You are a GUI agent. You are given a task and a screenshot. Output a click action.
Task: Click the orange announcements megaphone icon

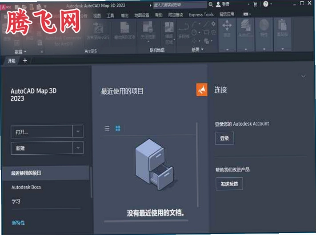(x=202, y=90)
